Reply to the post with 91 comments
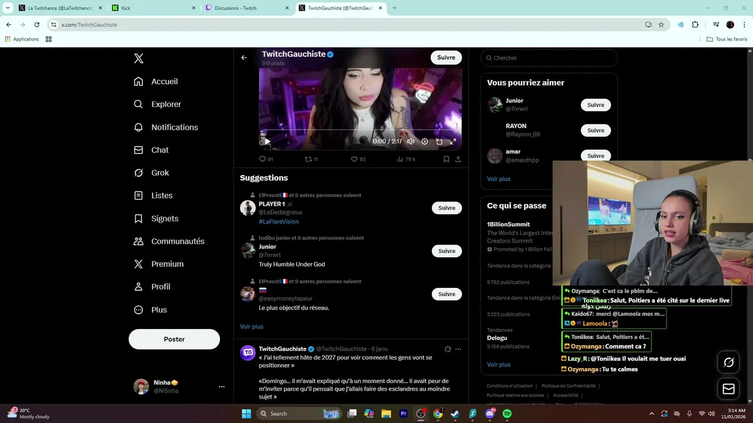The width and height of the screenshot is (753, 423). pyautogui.click(x=266, y=159)
